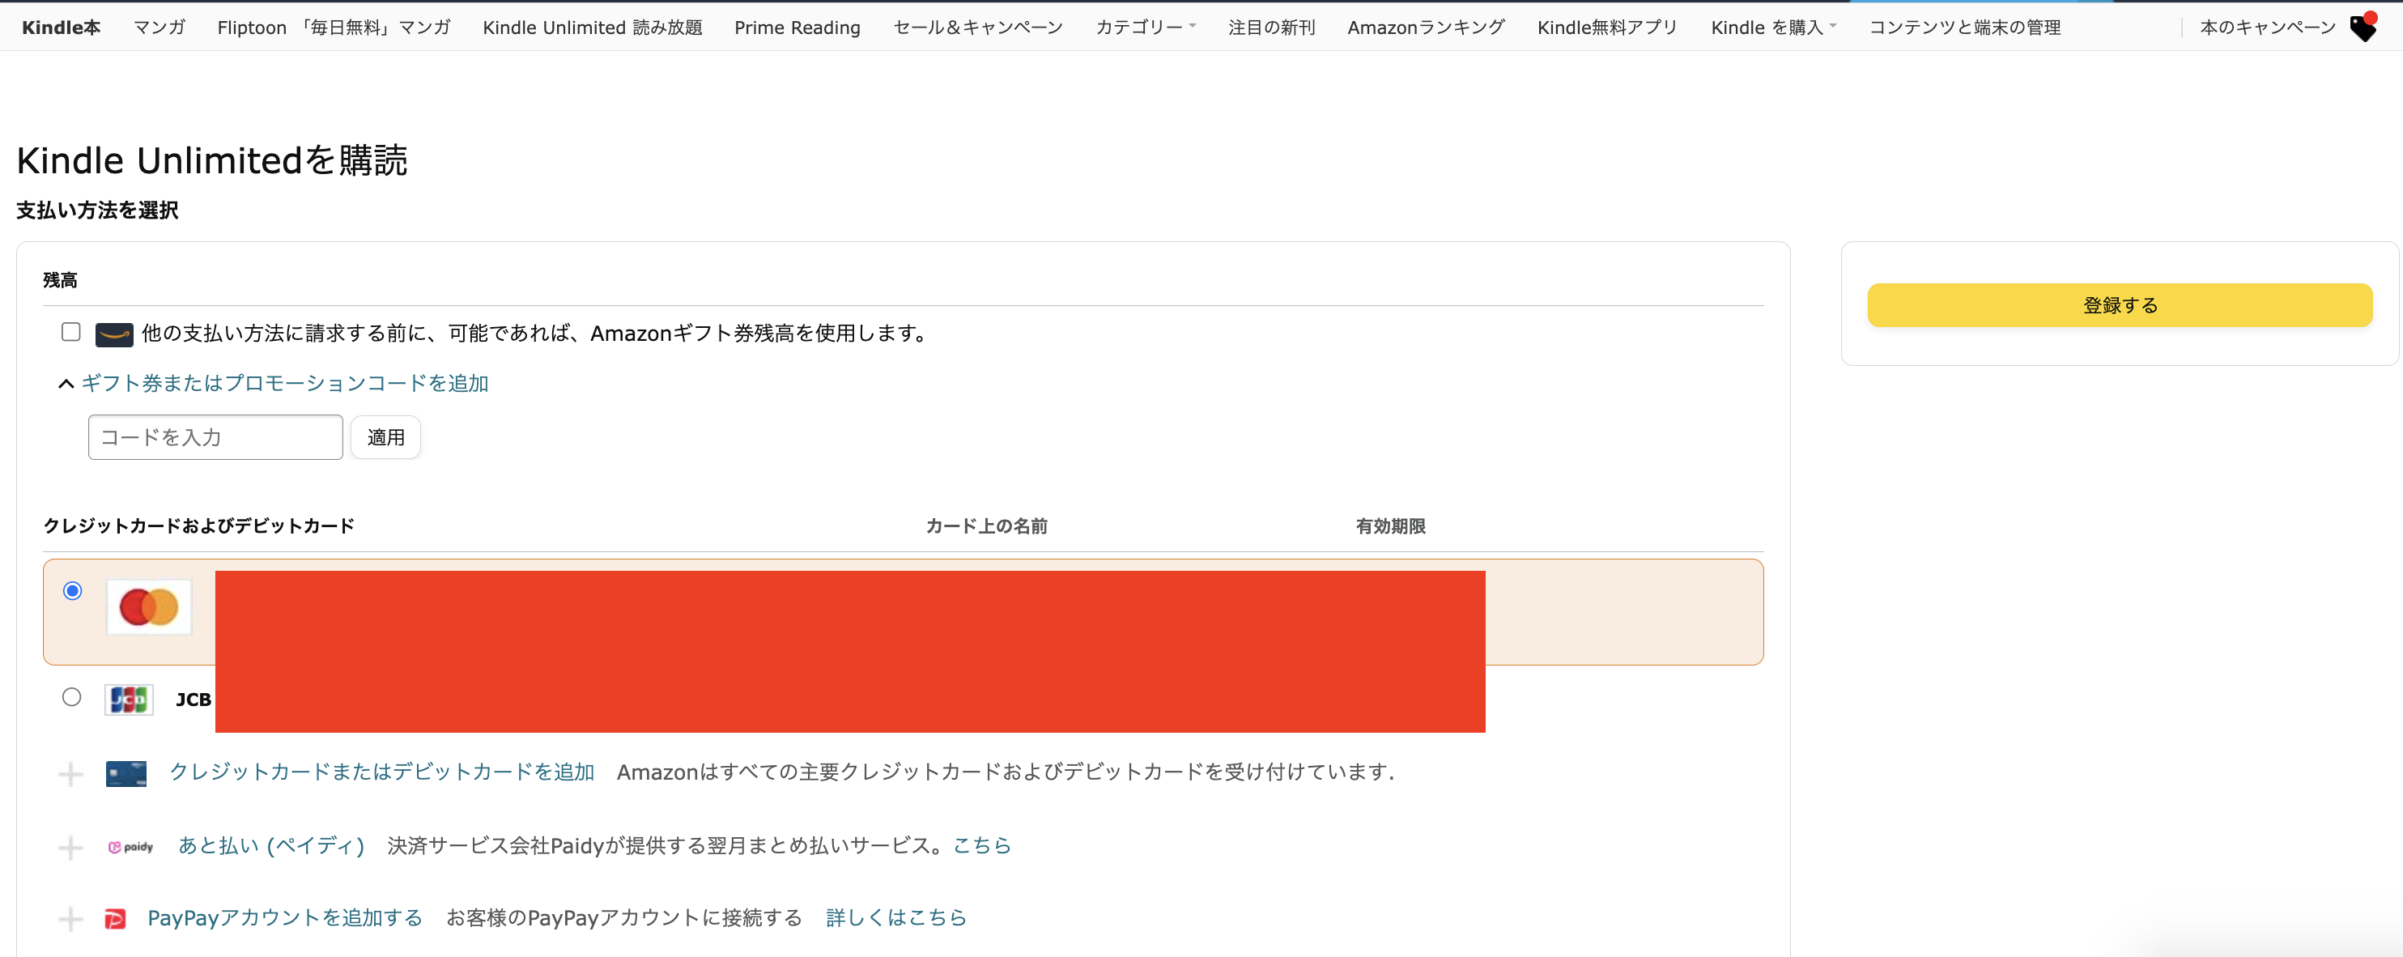Viewport: 2403px width, 957px height.
Task: Expand the Paidy あと払い option plus
Action: 70,847
